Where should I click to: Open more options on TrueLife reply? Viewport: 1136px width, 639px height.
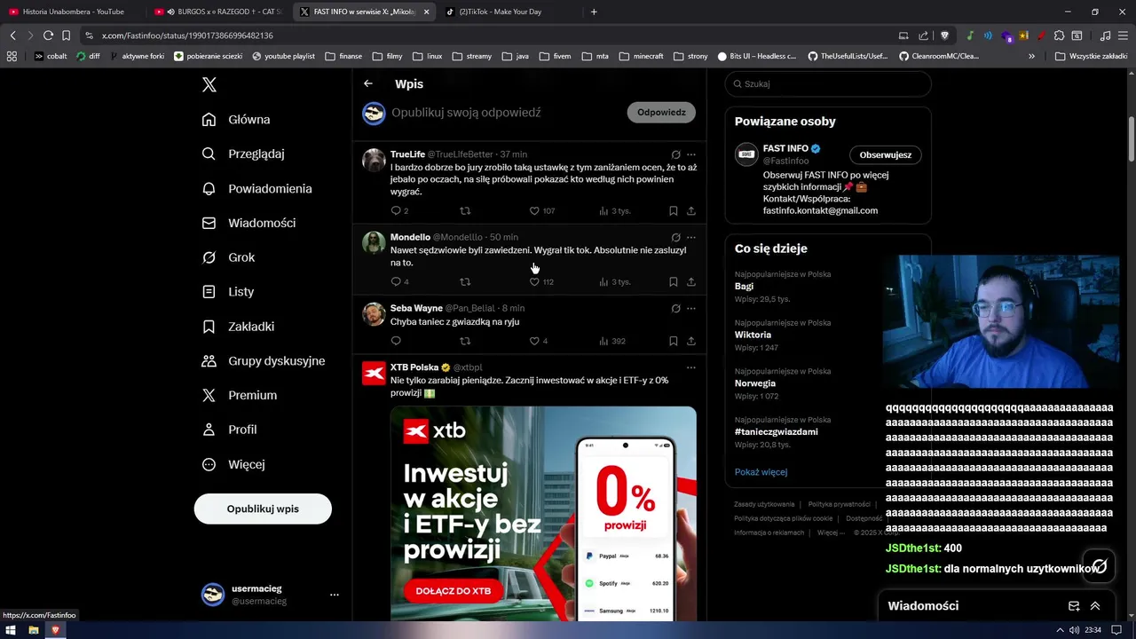pyautogui.click(x=691, y=154)
